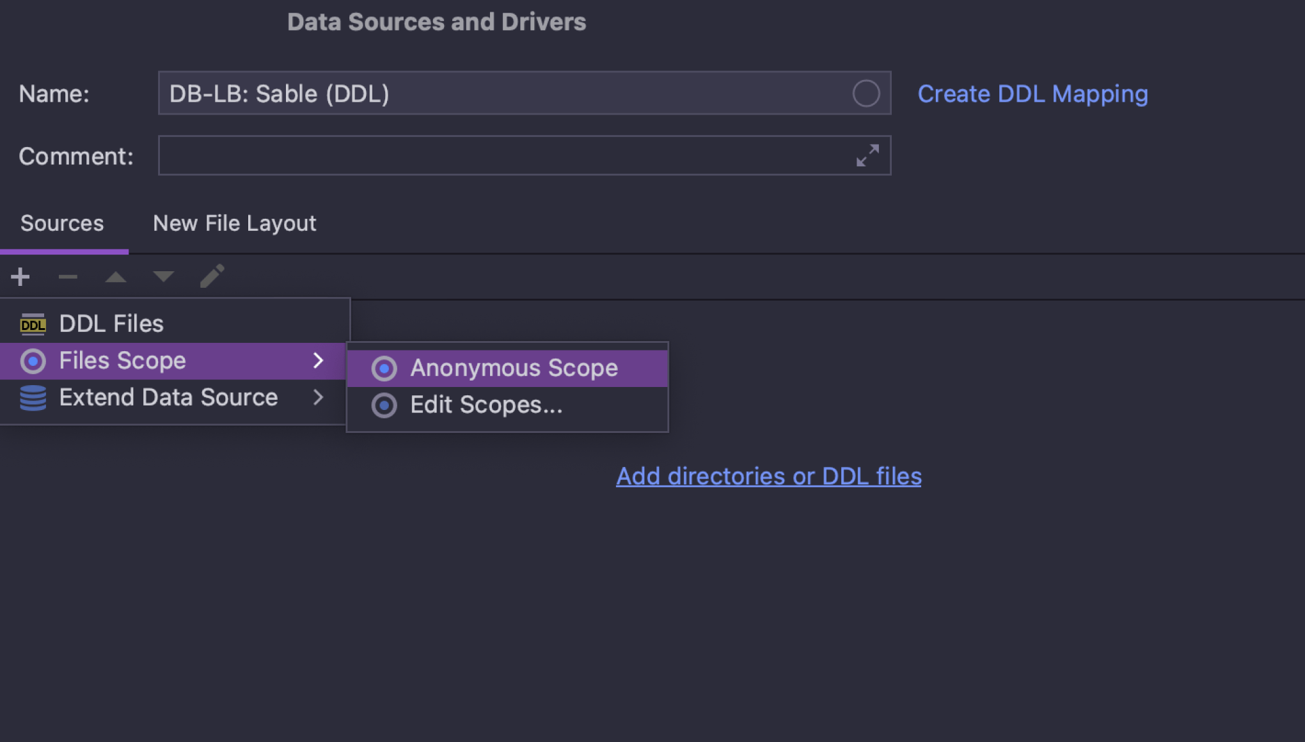Click the minus remove source icon

pos(68,277)
